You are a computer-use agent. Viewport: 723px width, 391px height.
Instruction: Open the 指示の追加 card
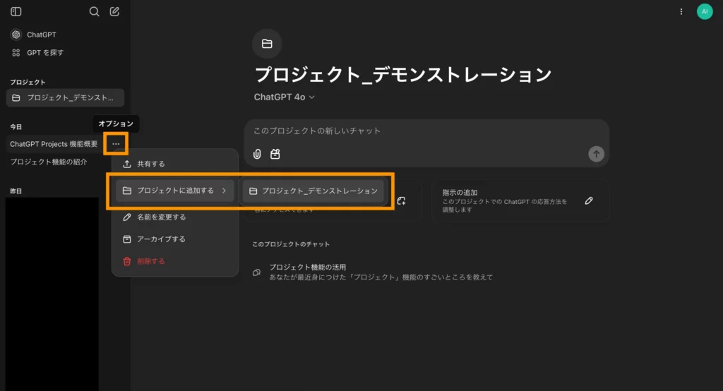tap(520, 200)
